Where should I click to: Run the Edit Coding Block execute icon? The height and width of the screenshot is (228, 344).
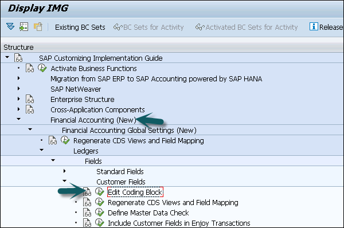click(x=99, y=192)
